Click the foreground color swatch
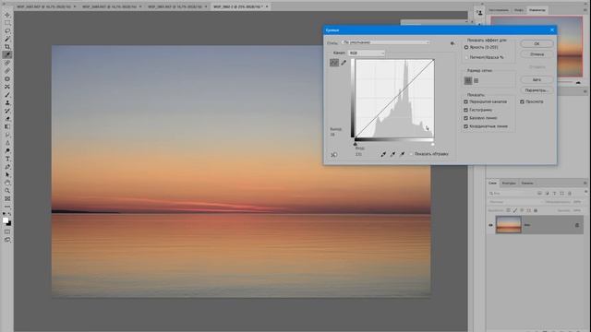Image resolution: width=591 pixels, height=332 pixels. (x=6, y=220)
